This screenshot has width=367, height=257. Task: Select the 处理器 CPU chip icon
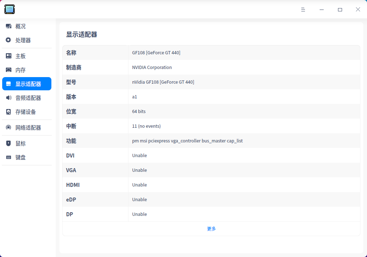[x=8, y=40]
